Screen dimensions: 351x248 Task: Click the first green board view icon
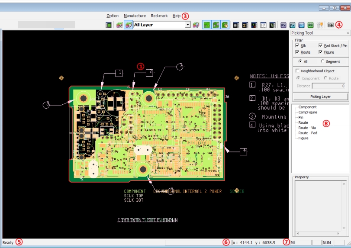click(206, 25)
